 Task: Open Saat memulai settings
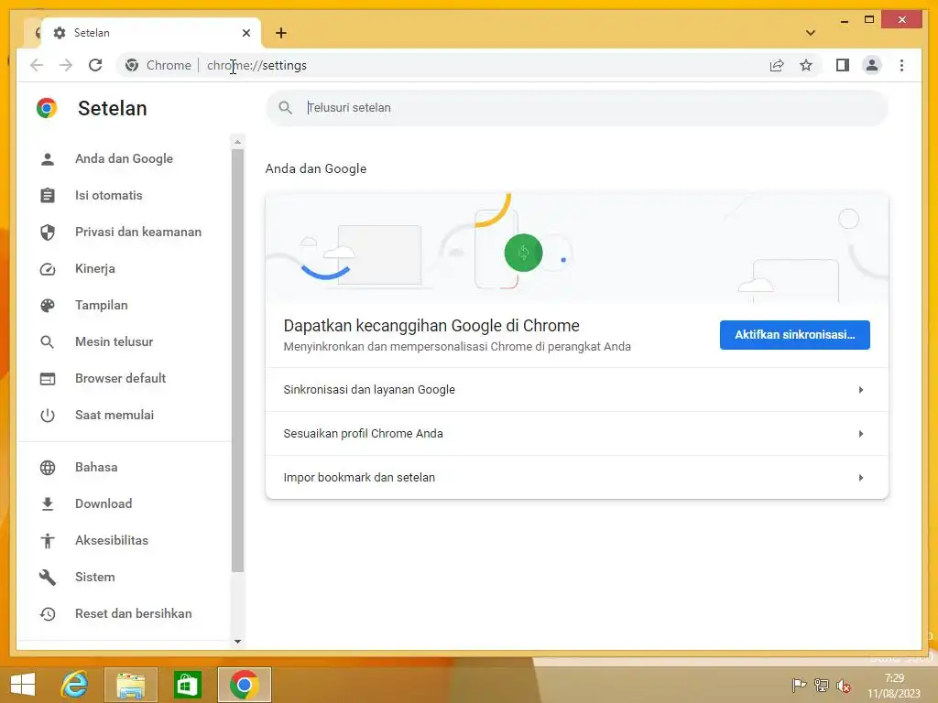[115, 416]
